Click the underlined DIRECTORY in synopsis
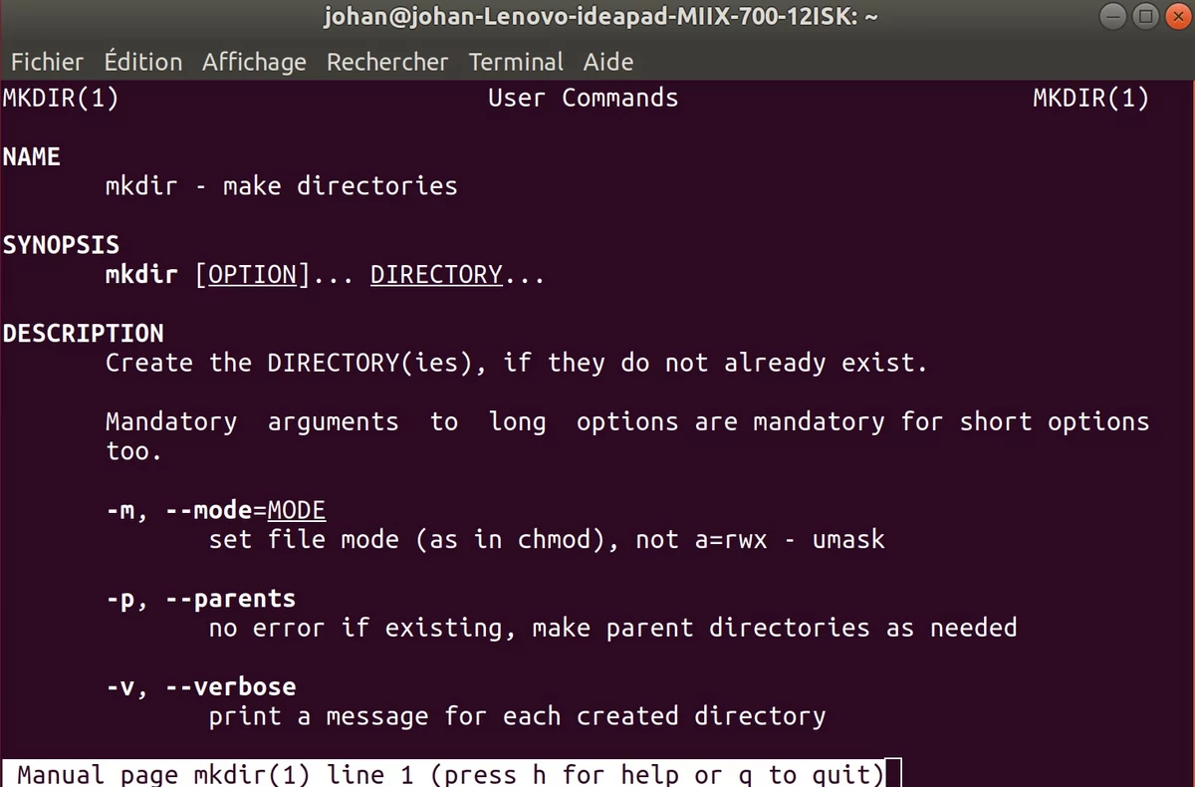1195x787 pixels. (x=436, y=275)
